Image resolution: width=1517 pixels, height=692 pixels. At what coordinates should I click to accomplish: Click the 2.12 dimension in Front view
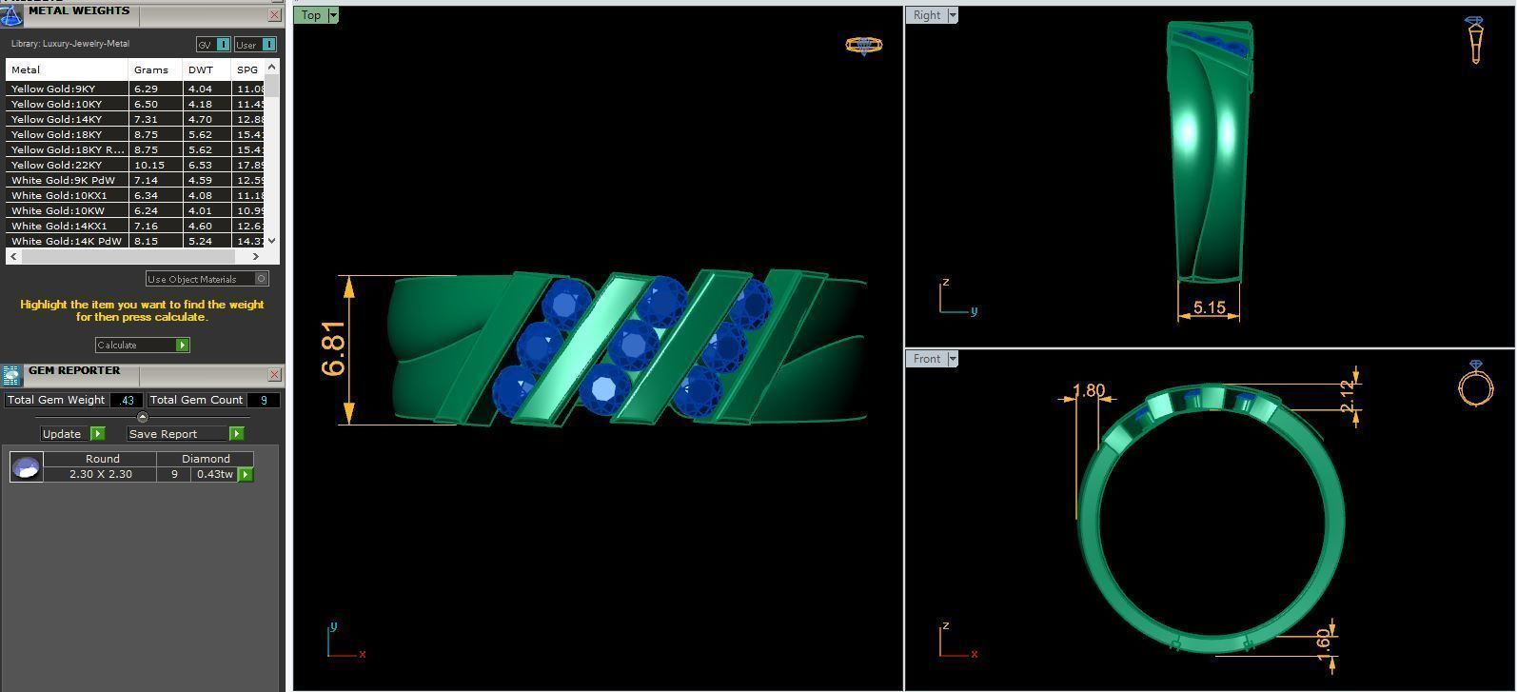pos(1347,397)
